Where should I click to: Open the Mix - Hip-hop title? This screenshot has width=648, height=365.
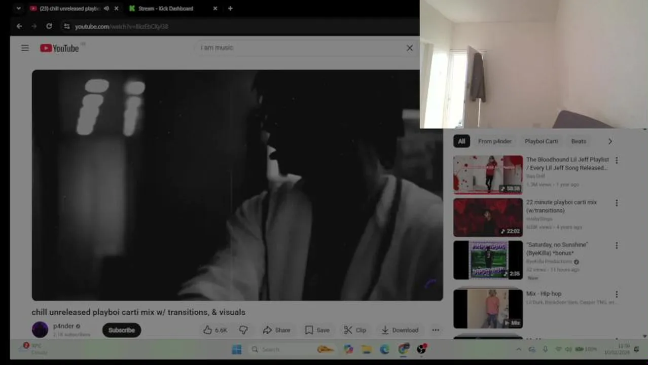click(544, 294)
